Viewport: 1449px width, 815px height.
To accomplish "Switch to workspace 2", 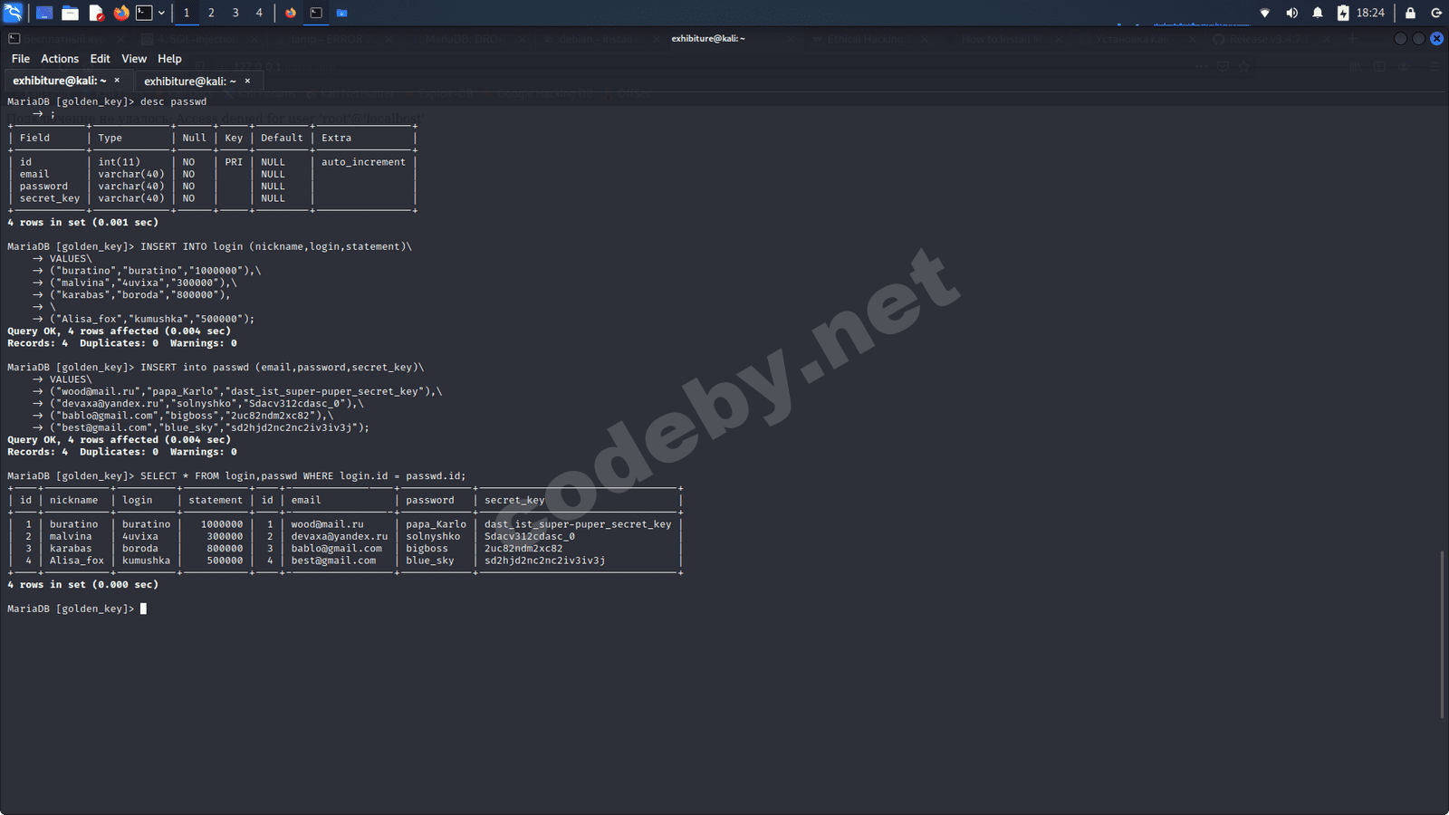I will point(211,13).
